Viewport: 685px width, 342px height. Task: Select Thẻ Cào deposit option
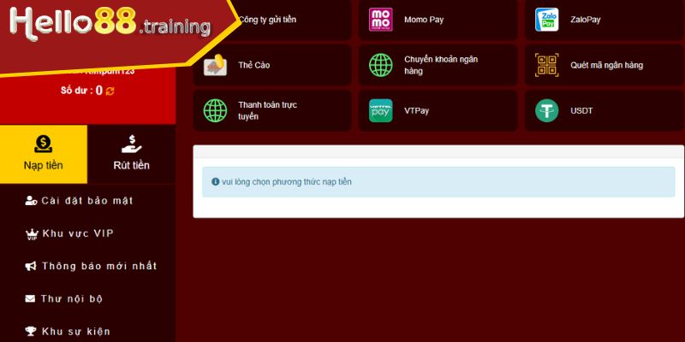point(272,65)
